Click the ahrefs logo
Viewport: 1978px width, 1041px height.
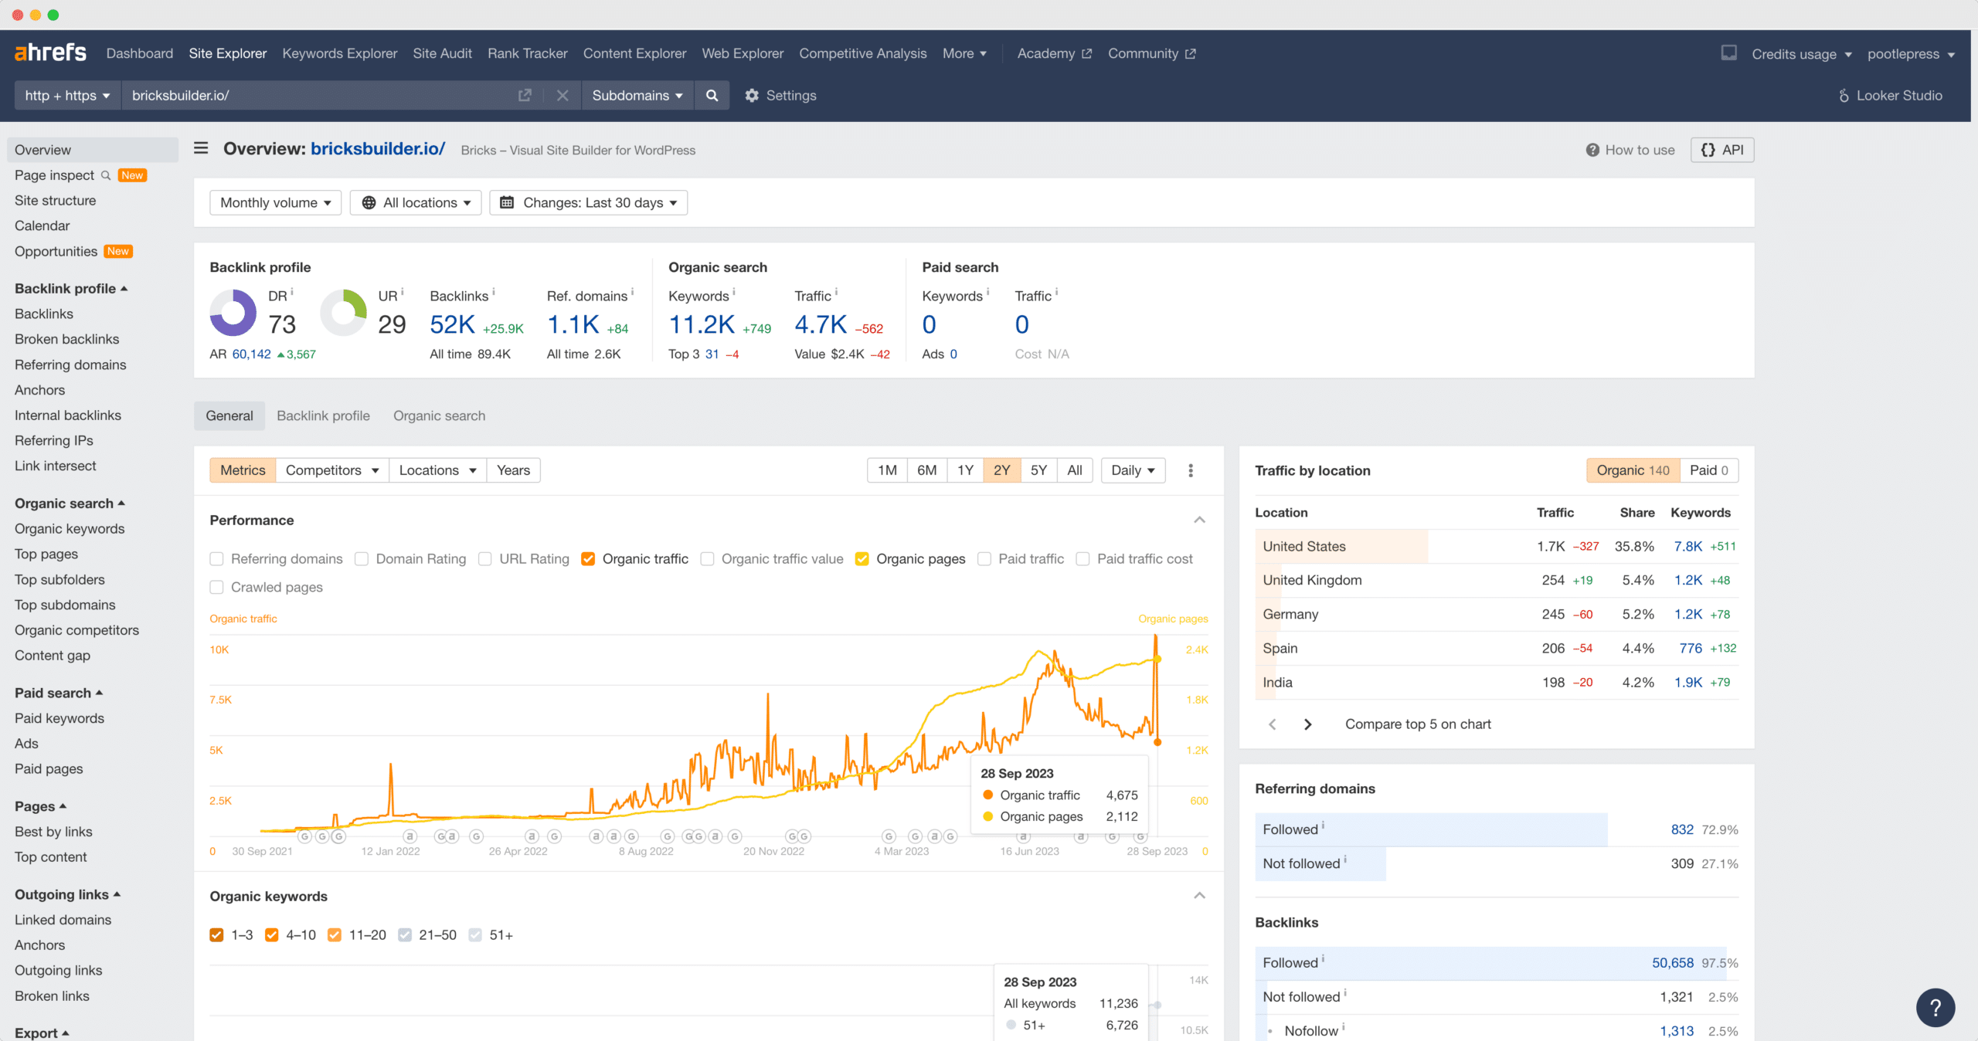50,53
